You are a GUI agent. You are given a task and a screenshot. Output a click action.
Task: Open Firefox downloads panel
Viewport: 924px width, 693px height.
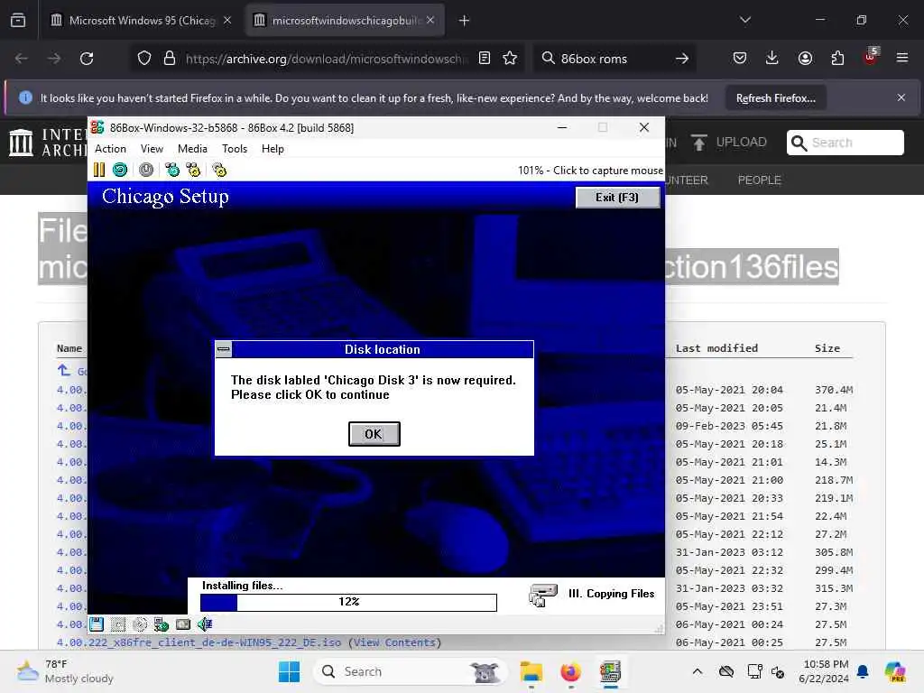click(772, 58)
